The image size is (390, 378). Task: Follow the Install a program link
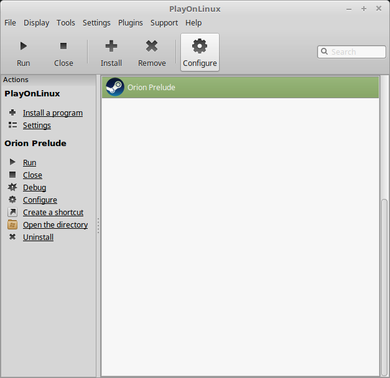click(53, 113)
